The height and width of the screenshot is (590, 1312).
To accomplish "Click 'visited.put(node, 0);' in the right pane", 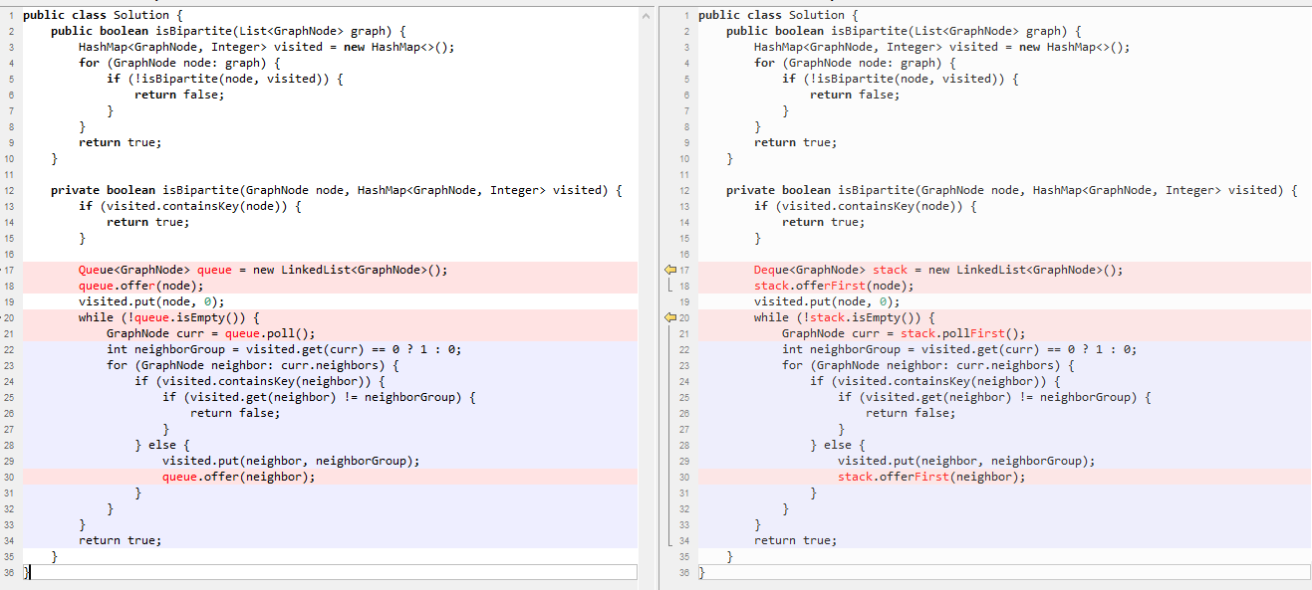I will (826, 301).
